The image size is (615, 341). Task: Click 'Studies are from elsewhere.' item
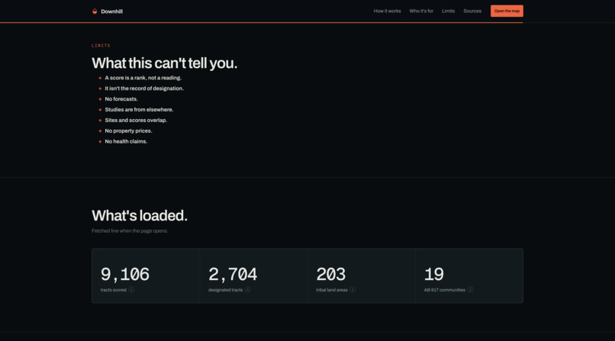coord(139,109)
